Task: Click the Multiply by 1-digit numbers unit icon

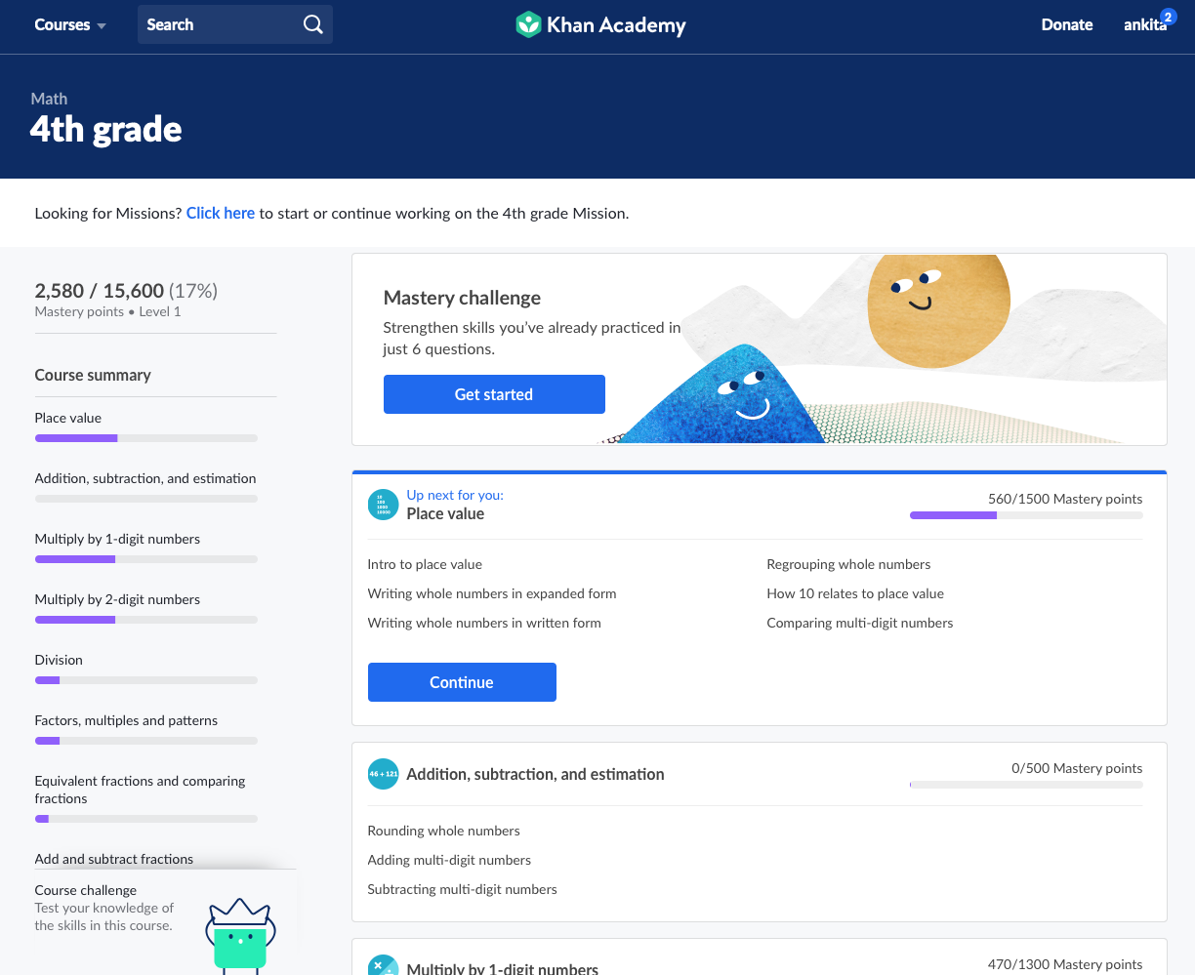Action: [x=383, y=964]
